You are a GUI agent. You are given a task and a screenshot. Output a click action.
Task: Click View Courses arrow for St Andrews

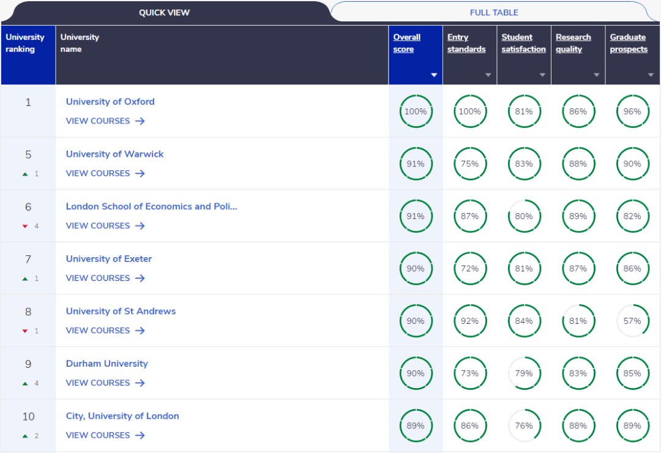coord(140,331)
